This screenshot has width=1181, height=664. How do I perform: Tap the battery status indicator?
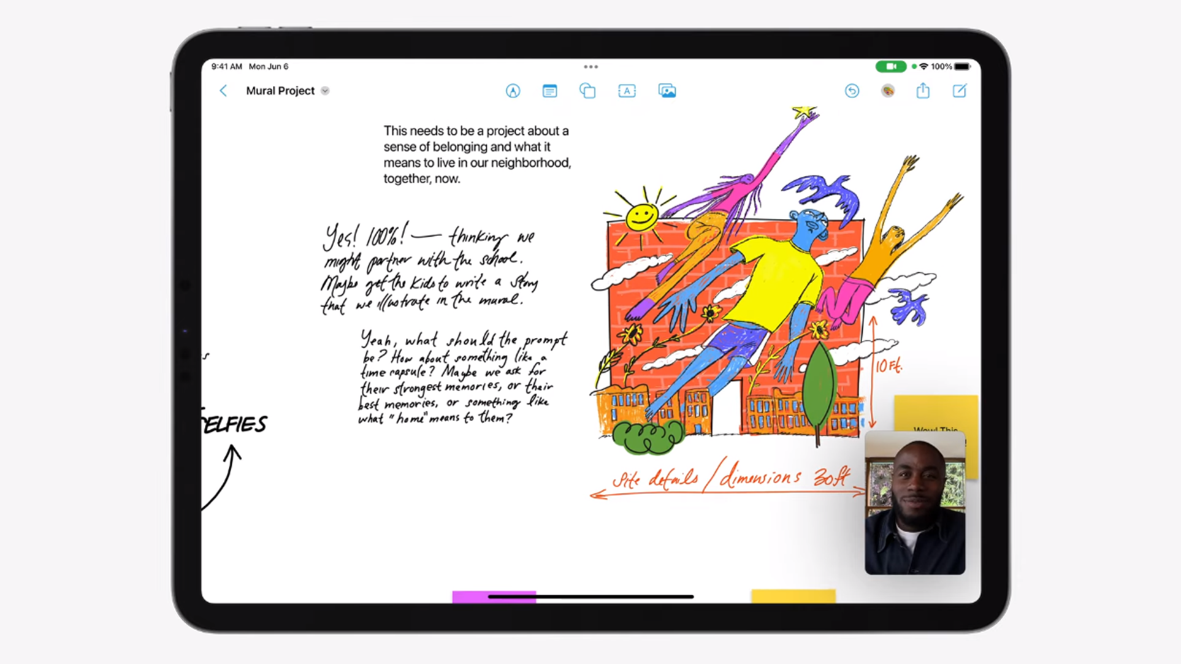pos(962,66)
